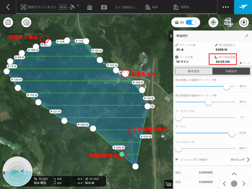Viewport: 252px width, 189px height.
Task: Adjust the side overlap 60% slider
Action: pos(208,102)
